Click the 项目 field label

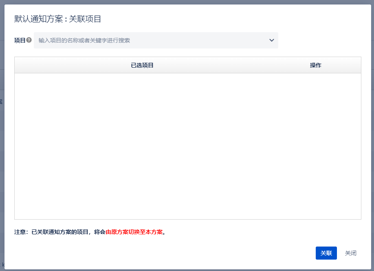[x=20, y=40]
